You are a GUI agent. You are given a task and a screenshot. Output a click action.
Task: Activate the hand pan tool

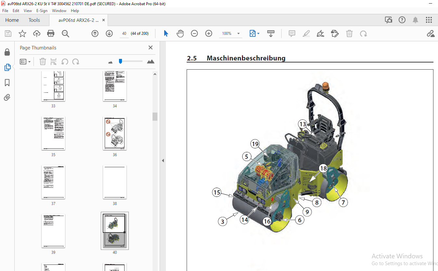coord(180,34)
